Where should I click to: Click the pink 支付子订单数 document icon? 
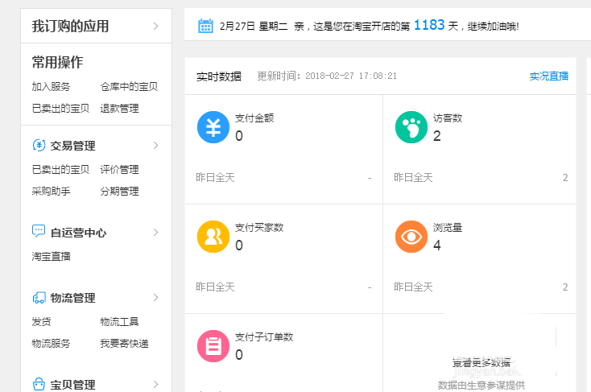click(x=213, y=346)
